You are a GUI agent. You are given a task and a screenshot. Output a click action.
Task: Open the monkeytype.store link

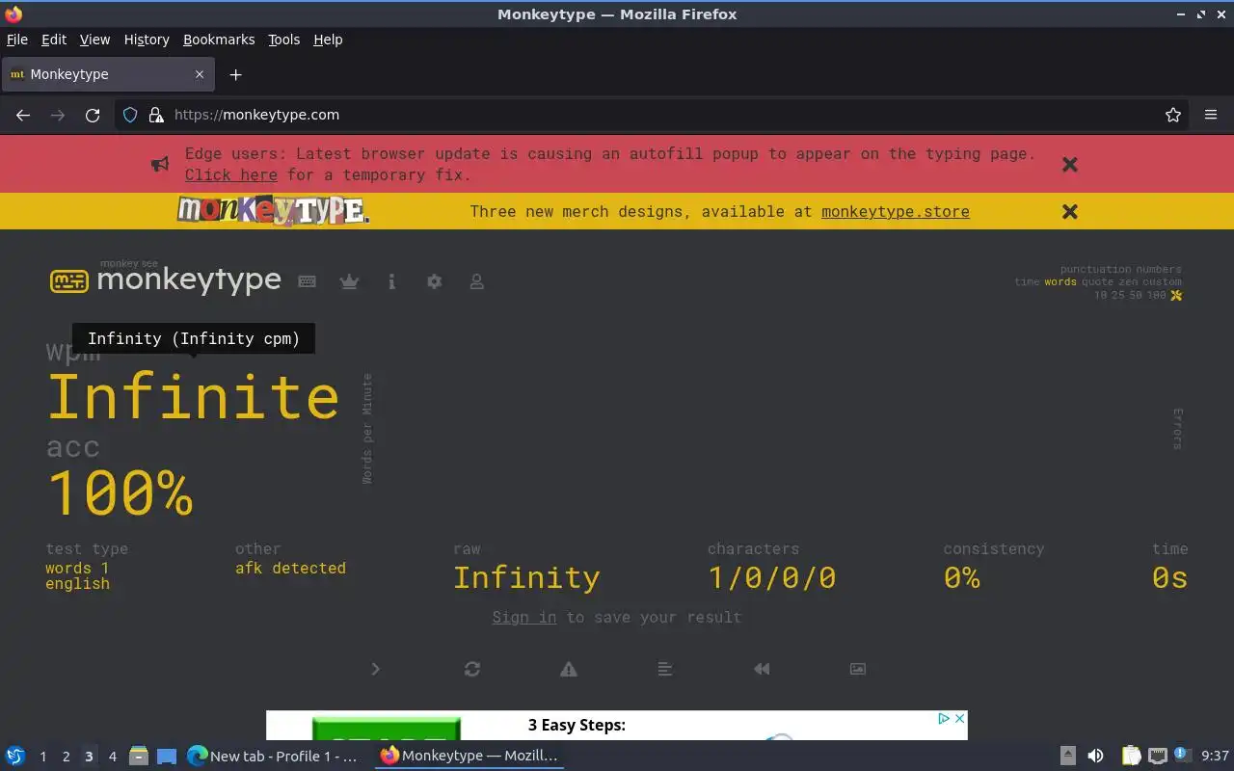click(896, 211)
